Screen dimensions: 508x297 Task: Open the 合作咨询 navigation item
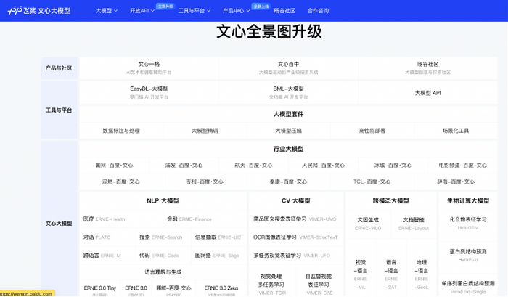[x=318, y=11]
